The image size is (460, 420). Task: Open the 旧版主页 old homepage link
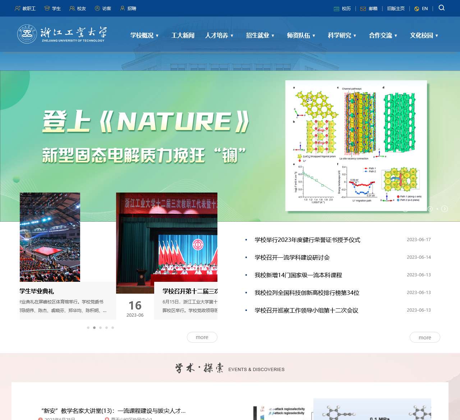(x=396, y=9)
